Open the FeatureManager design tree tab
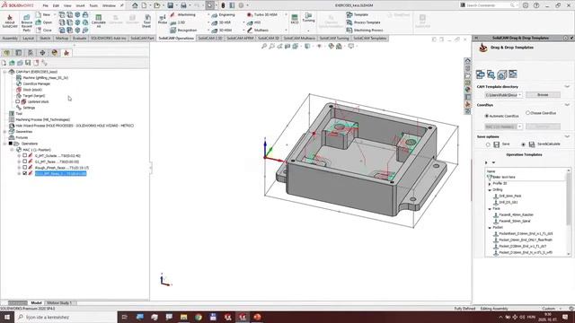 (6, 53)
